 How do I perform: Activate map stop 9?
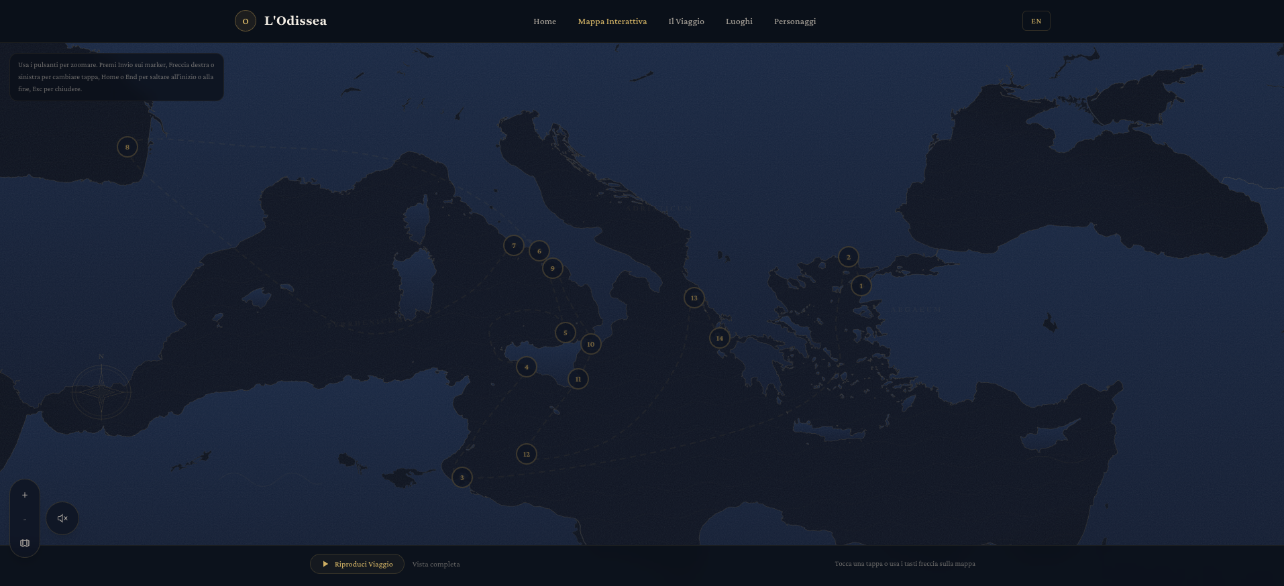click(553, 268)
